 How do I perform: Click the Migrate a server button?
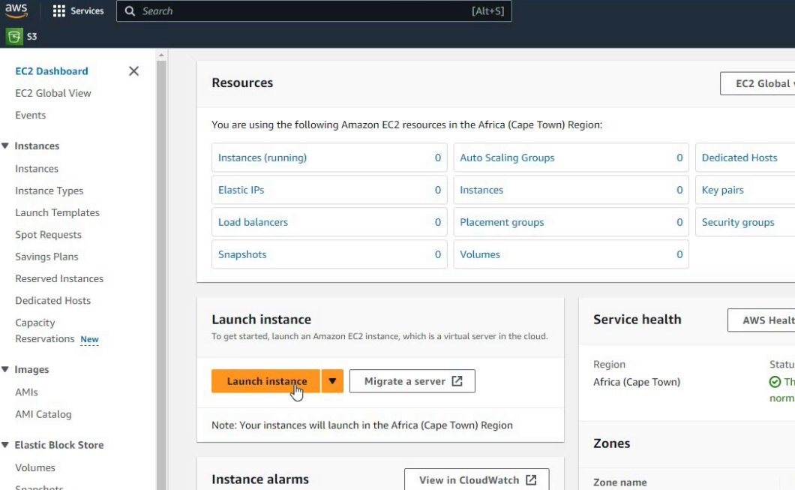click(x=412, y=381)
